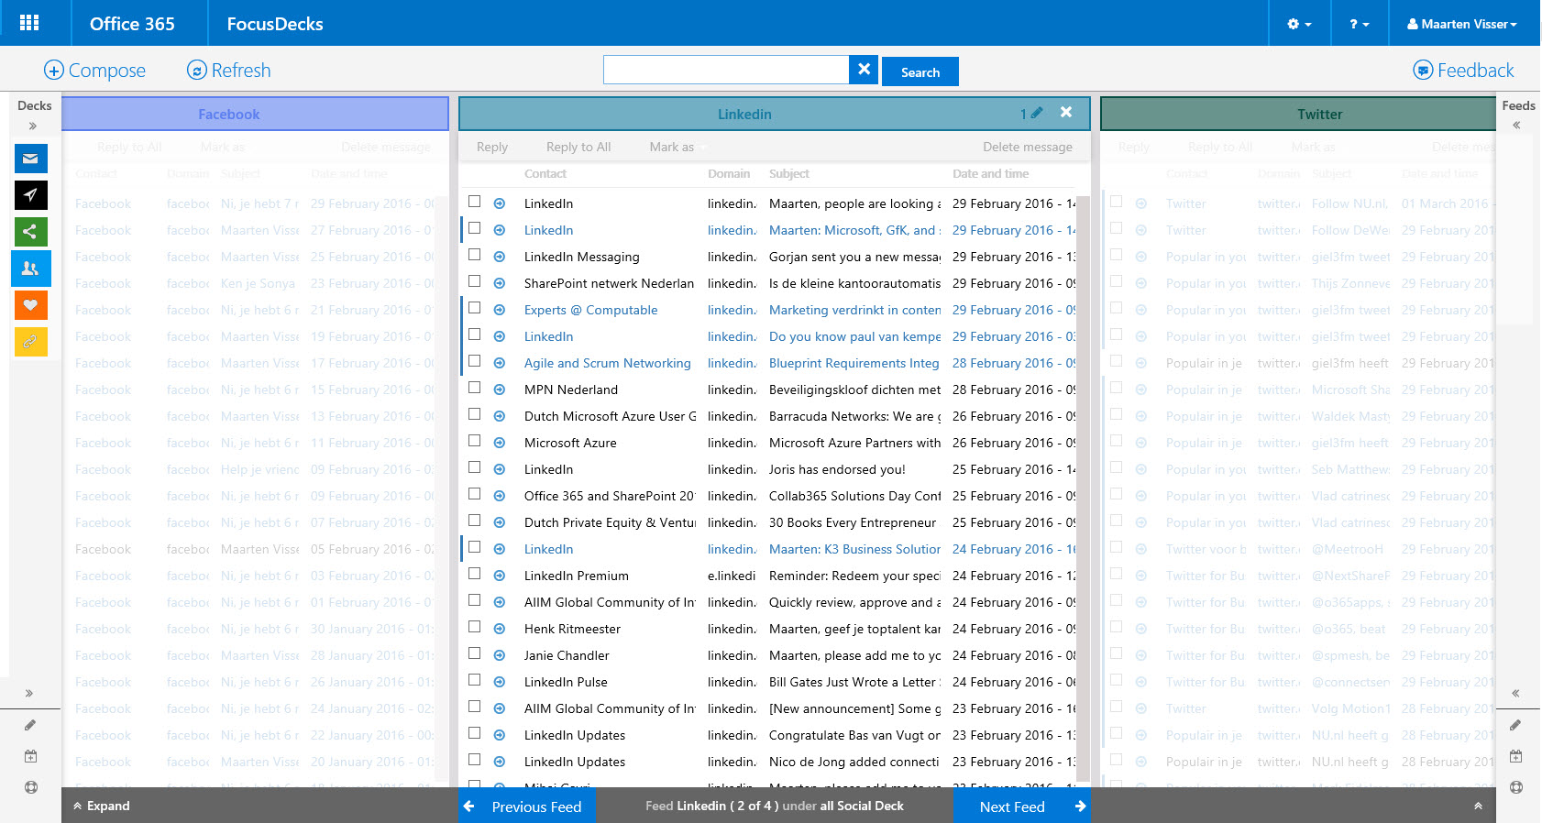The image size is (1542, 823).
Task: Click the add-calendar icon in Feeds sidebar
Action: [x=1515, y=756]
